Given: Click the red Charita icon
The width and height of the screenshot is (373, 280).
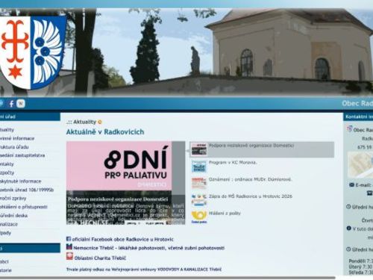Looking at the screenshot, I should (x=69, y=256).
